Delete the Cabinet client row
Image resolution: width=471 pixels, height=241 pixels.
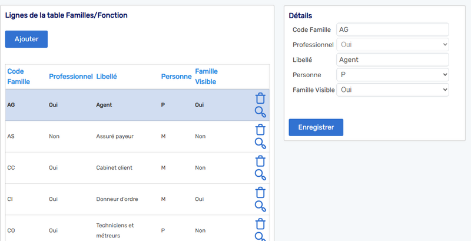tap(260, 161)
